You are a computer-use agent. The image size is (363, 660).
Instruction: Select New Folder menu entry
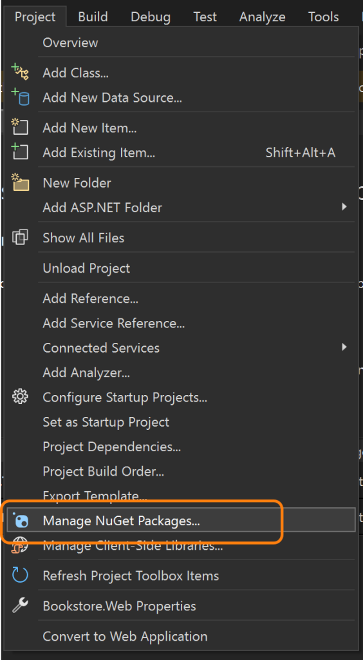(x=181, y=182)
